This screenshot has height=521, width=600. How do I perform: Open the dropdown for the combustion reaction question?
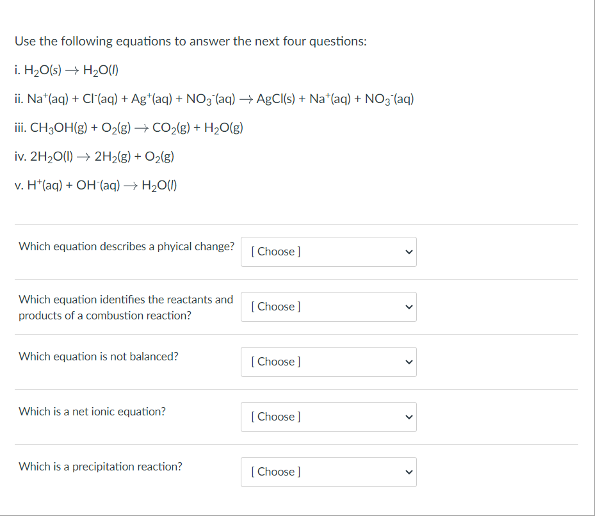(328, 307)
